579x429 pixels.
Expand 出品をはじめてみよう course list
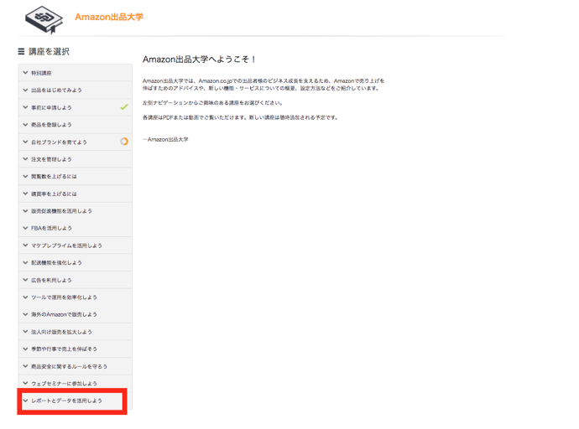(56, 90)
